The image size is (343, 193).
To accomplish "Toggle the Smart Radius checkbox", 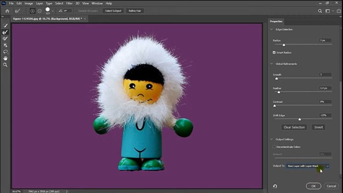I will coord(274,52).
